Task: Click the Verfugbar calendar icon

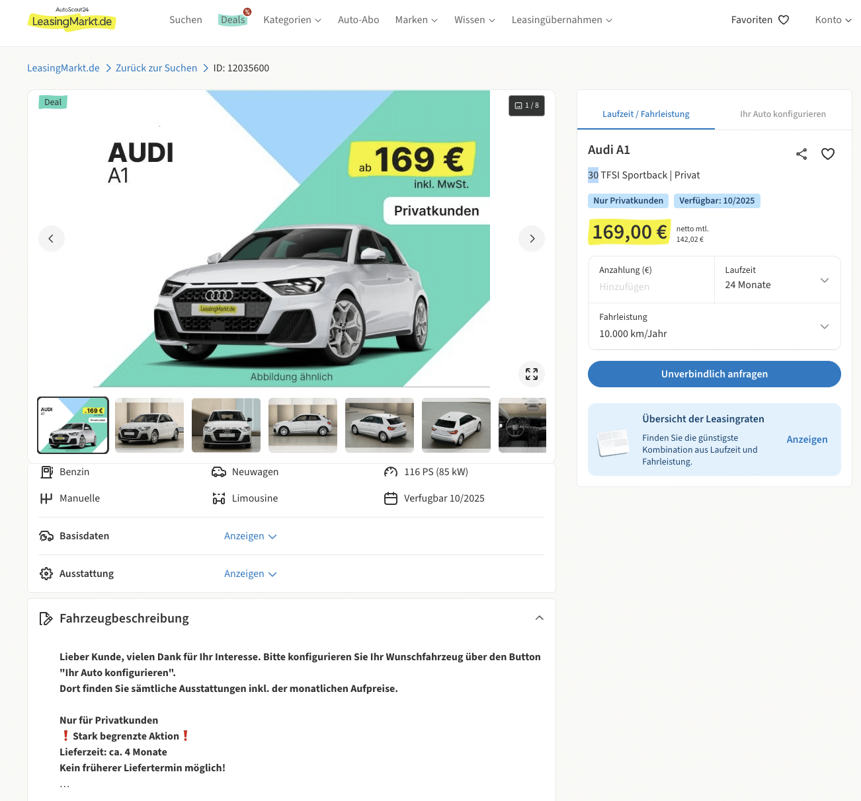Action: pyautogui.click(x=391, y=498)
